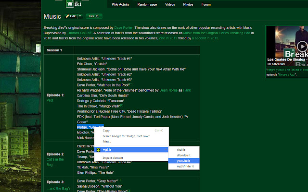Click Working for a Nuclear Free City row
Viewport: 308px width, 192px height.
119,111
